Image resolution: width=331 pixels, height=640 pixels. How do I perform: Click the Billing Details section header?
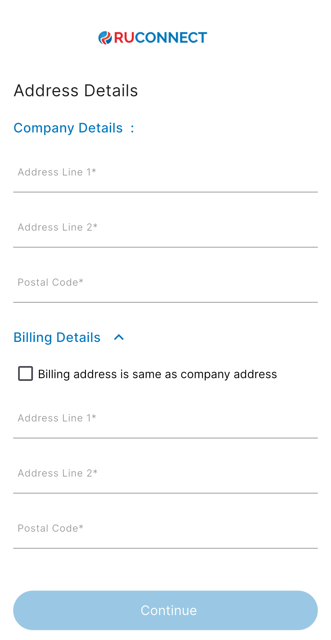57,337
